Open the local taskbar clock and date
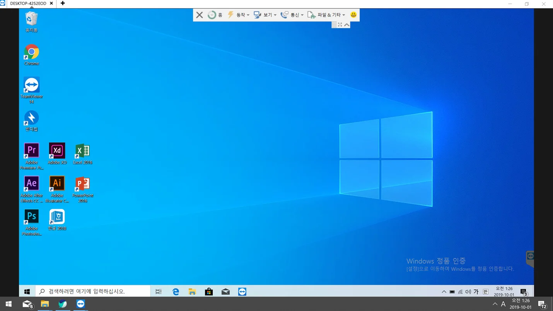The image size is (553, 311). coord(521,304)
